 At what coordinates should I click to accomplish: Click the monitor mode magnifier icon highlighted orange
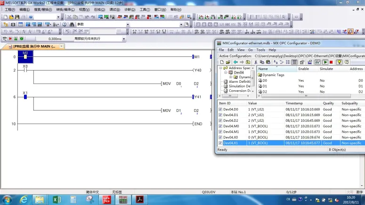350,32
